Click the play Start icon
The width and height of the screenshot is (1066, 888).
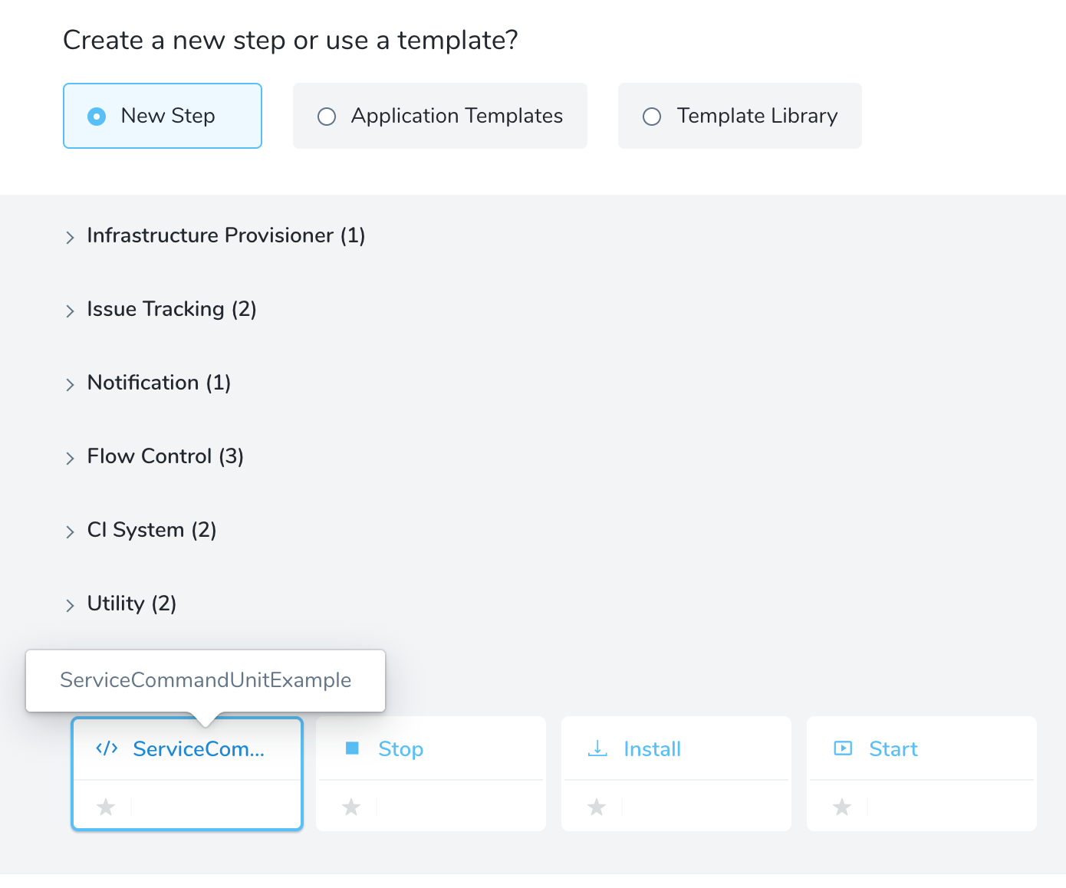[843, 748]
